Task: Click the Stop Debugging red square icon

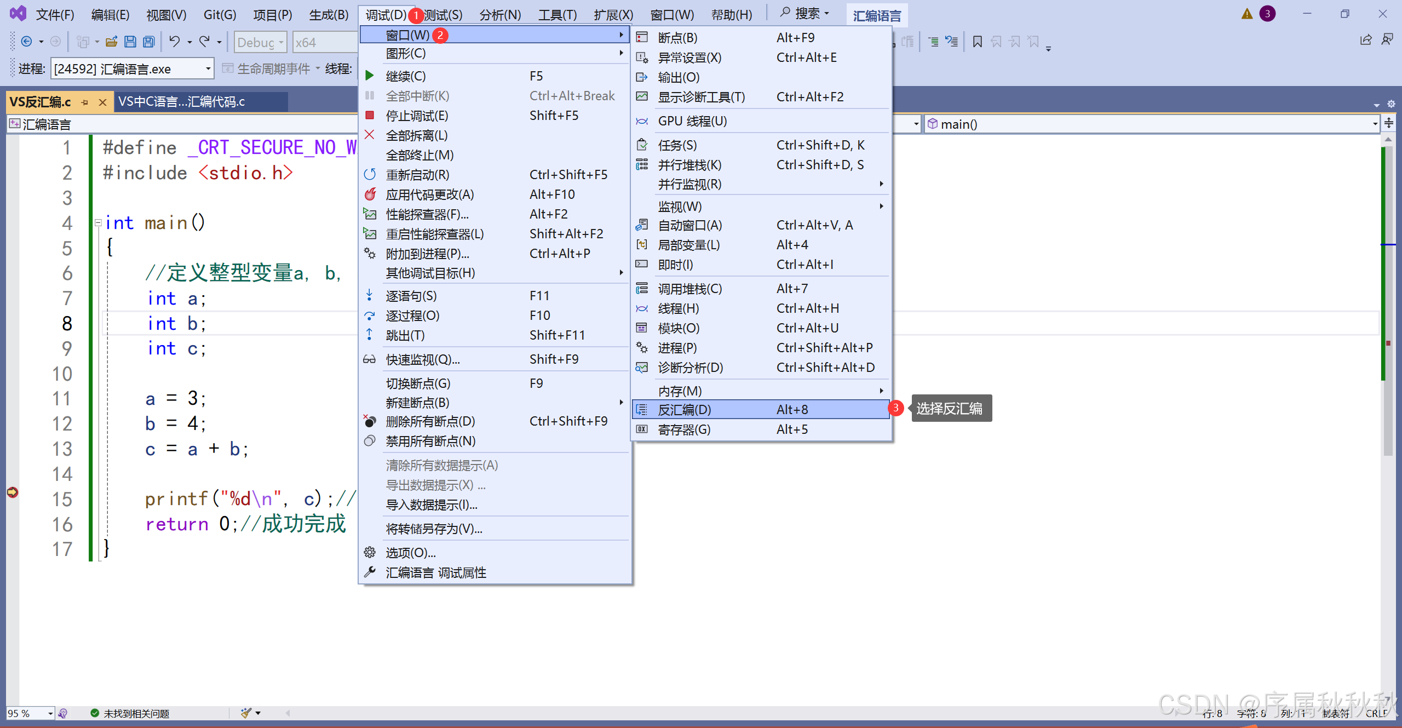Action: tap(370, 115)
